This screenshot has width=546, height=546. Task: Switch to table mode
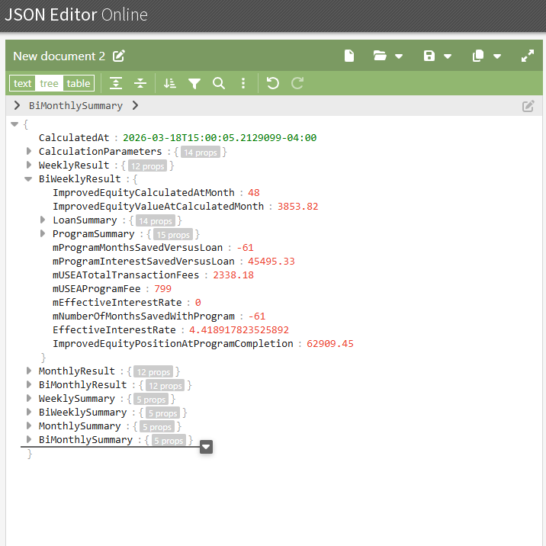[x=78, y=83]
